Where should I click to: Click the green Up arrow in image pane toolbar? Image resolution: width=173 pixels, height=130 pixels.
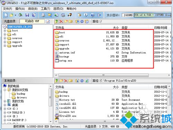click(56, 21)
